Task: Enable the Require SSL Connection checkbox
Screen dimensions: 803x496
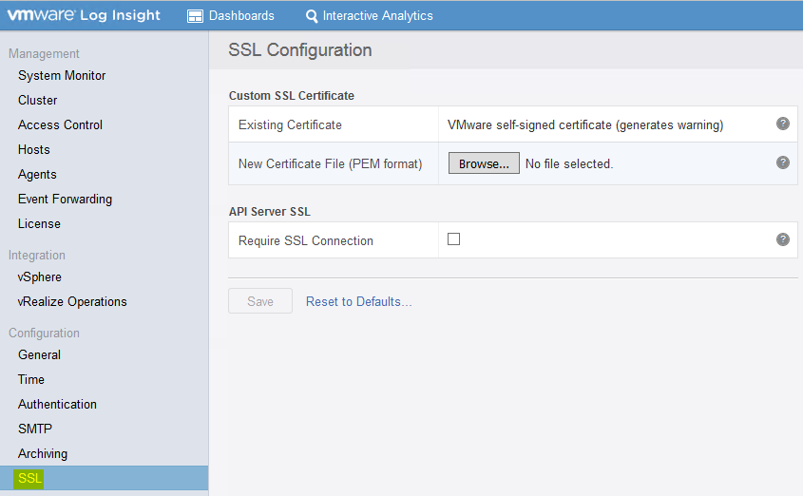Action: [453, 239]
